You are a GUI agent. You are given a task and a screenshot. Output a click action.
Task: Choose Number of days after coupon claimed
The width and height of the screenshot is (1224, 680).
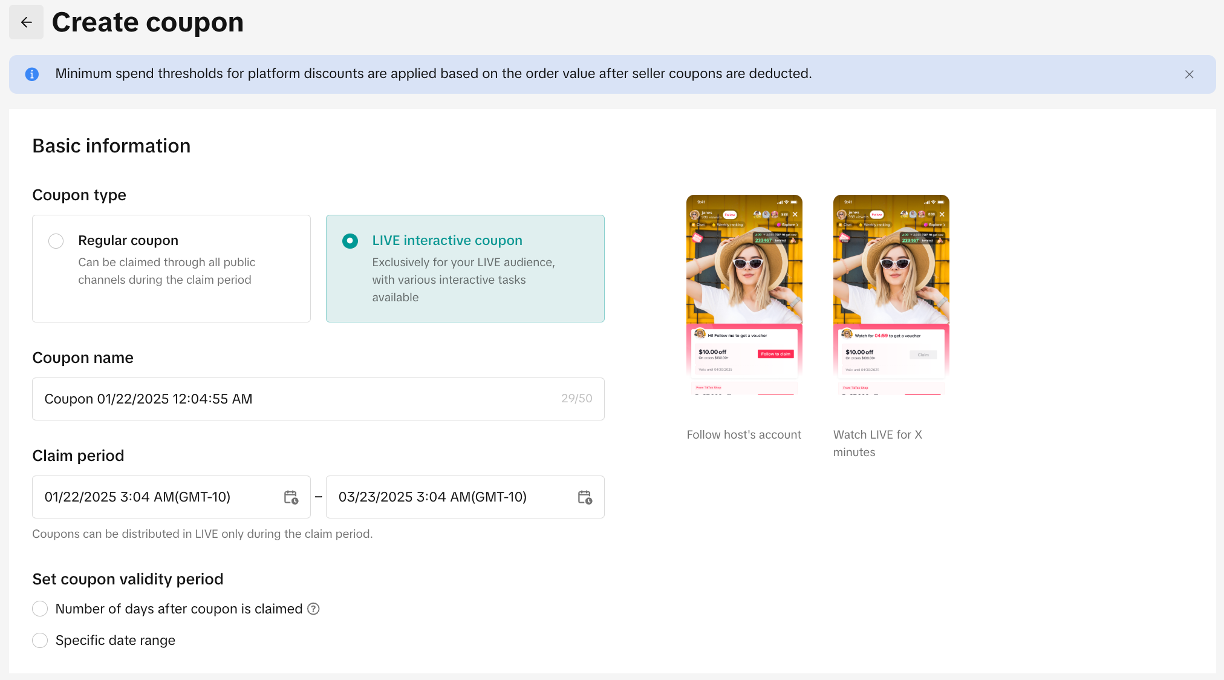point(40,609)
